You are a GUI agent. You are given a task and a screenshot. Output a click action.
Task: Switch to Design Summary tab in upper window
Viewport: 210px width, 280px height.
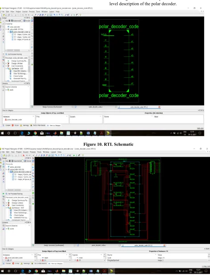(52, 107)
